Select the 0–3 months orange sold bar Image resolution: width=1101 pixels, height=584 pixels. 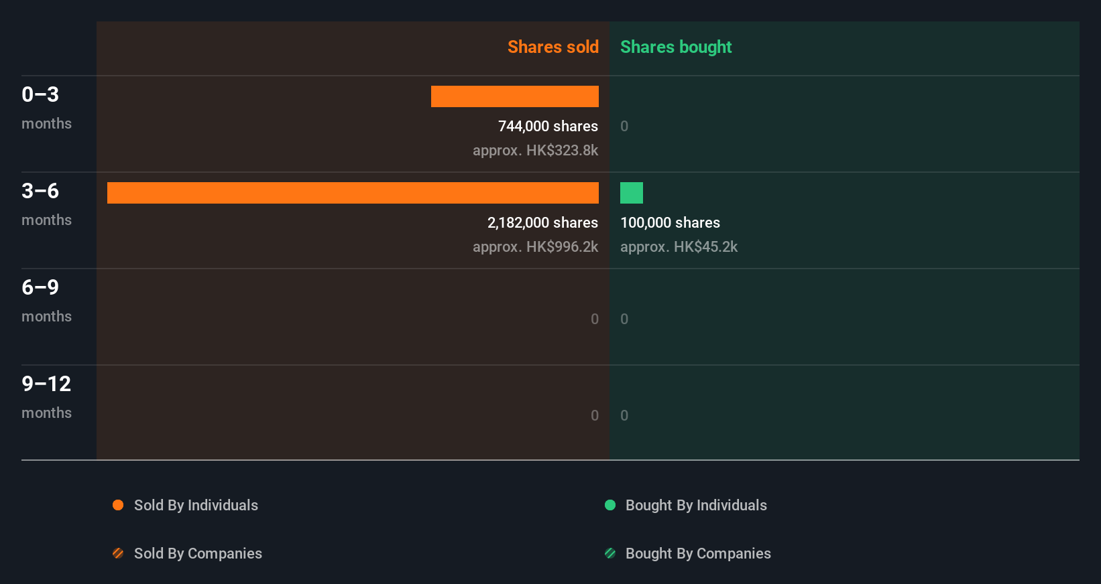pos(515,96)
